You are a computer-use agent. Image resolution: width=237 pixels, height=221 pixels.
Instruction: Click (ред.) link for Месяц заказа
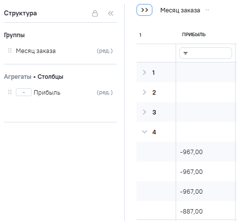coord(104,51)
